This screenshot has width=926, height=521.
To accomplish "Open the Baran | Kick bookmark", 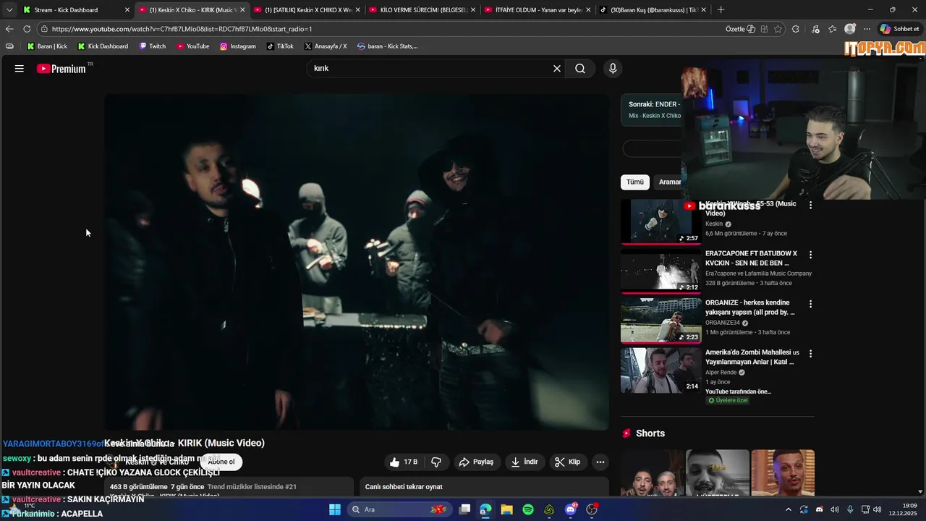I will click(x=47, y=46).
